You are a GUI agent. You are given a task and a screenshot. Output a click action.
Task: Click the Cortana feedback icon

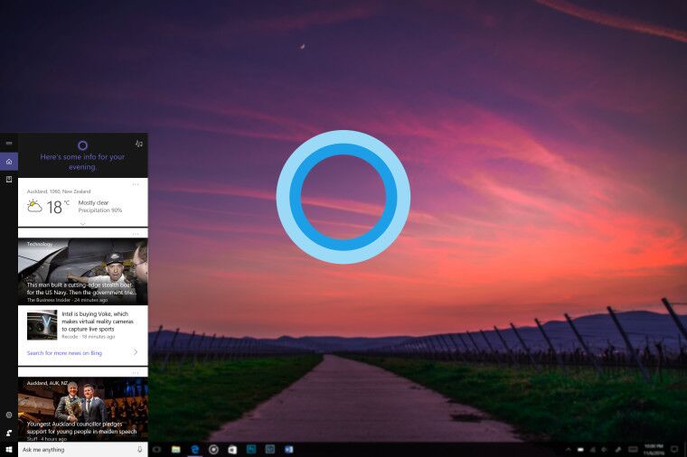[x=9, y=433]
